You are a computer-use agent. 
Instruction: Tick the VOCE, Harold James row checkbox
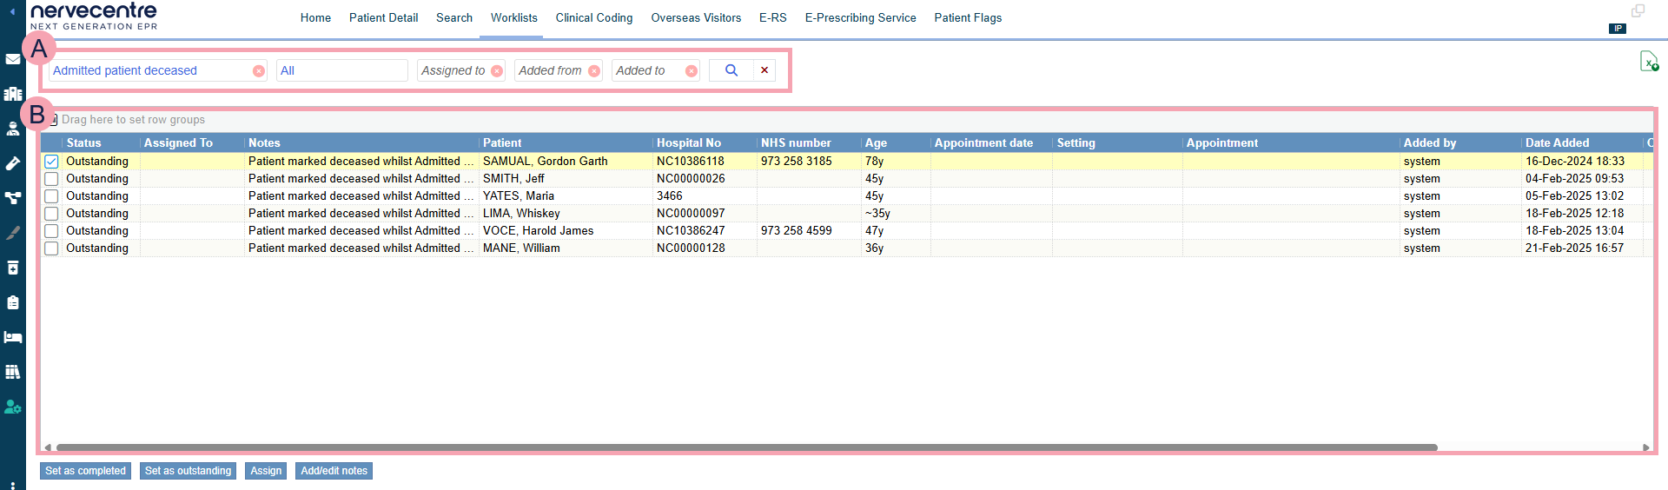pyautogui.click(x=51, y=231)
